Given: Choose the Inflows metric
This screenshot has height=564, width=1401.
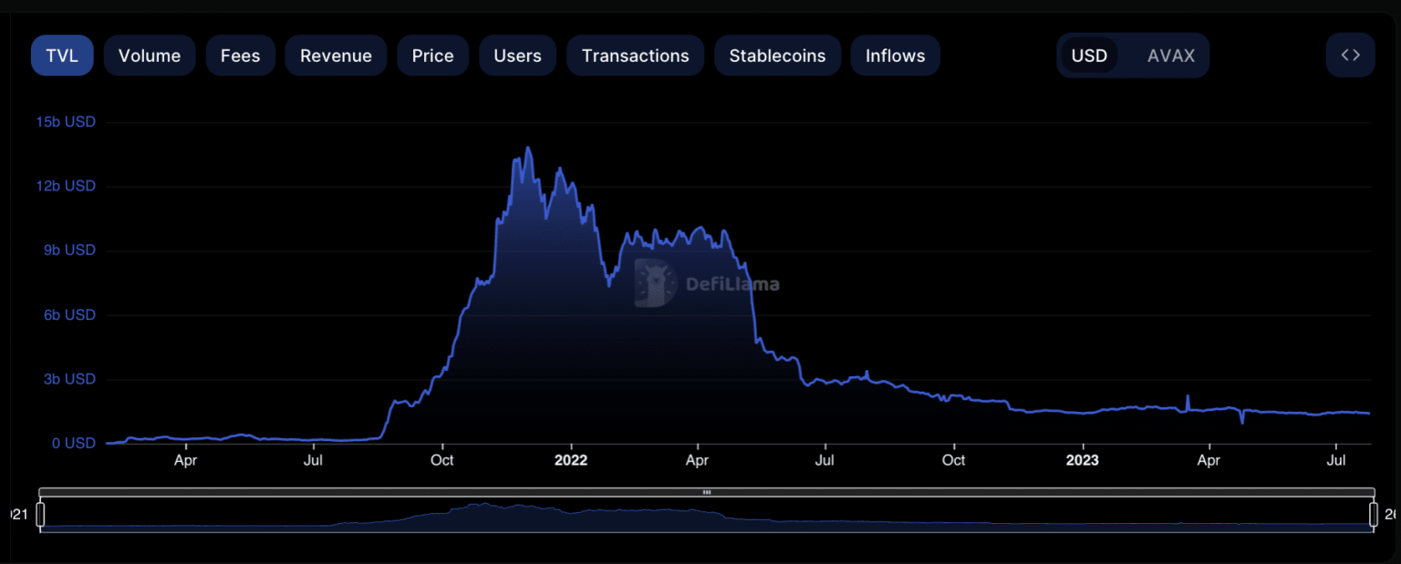Looking at the screenshot, I should [895, 56].
